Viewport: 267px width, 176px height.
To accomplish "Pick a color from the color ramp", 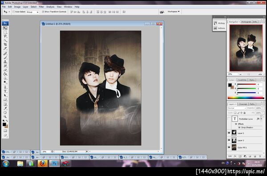I will pyautogui.click(x=246, y=98).
